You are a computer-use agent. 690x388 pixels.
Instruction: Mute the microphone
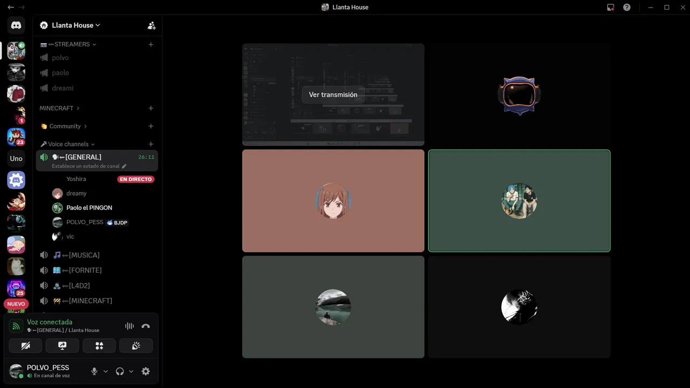(94, 371)
